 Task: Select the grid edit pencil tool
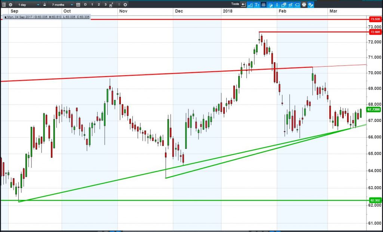click(270, 4)
